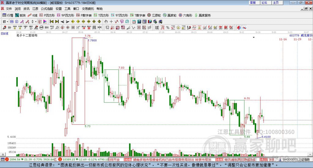Open the P四方形 tool
Viewport: 313px width, 168px height.
[x=47, y=15]
